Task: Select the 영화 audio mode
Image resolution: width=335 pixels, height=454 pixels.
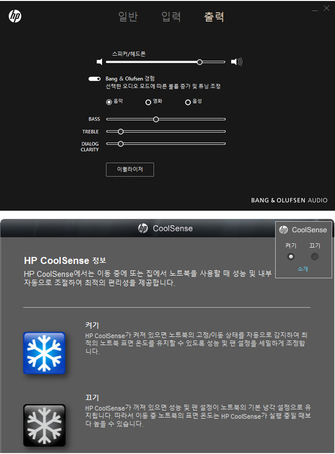Action: (x=148, y=102)
